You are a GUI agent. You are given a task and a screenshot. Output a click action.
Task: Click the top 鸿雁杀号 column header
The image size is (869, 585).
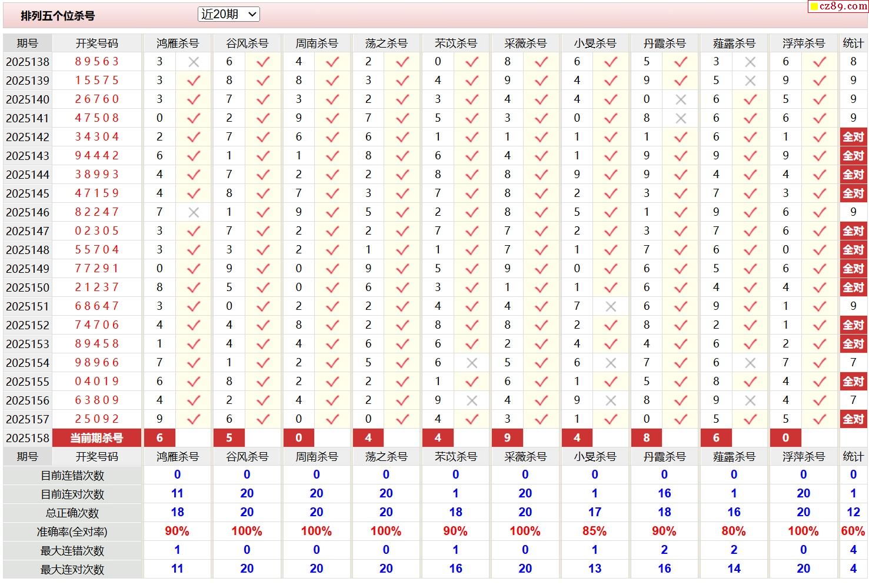[178, 44]
